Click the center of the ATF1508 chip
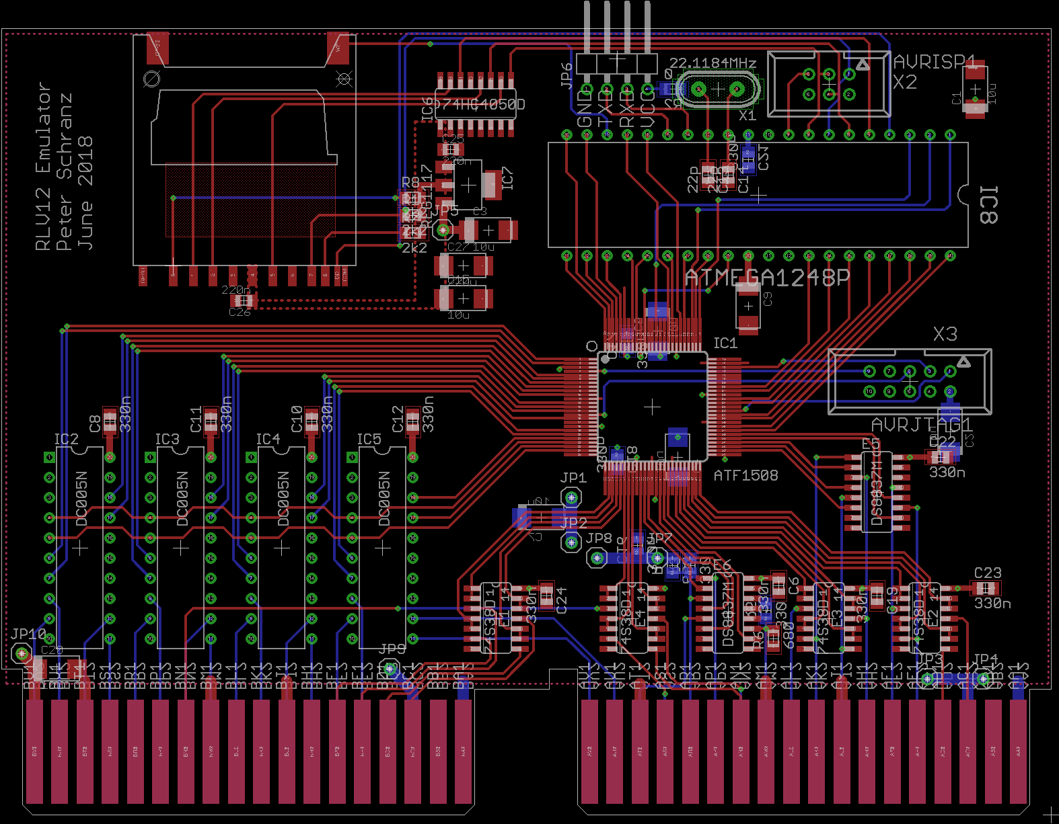 pyautogui.click(x=651, y=407)
